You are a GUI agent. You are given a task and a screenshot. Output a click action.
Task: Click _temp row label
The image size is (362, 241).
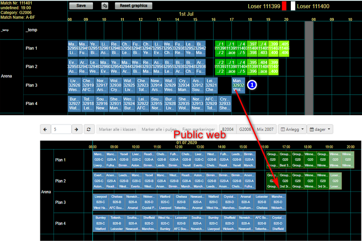(31, 30)
